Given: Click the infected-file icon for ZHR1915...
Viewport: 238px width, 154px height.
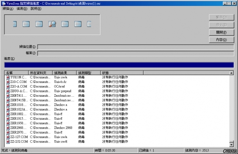Looking at the screenshot, I should (8, 119).
